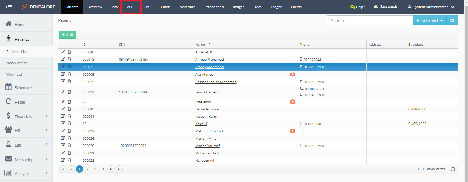468x182 pixels.
Task: Collapse the sidebar with the hamburger icon
Action: point(9,7)
